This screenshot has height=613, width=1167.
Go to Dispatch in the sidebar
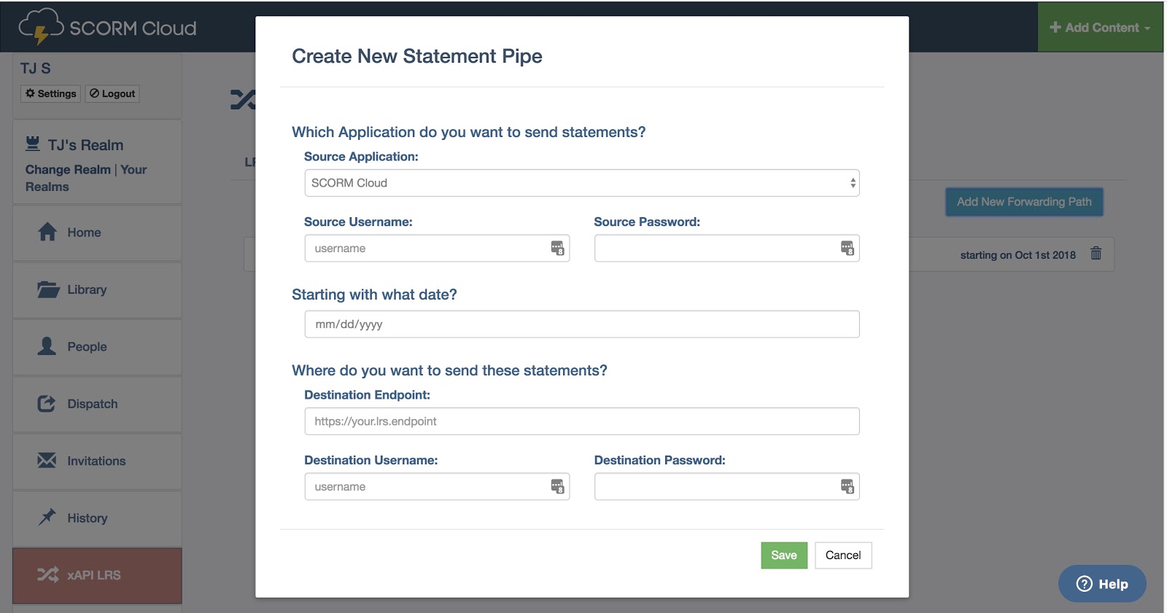[x=92, y=404]
